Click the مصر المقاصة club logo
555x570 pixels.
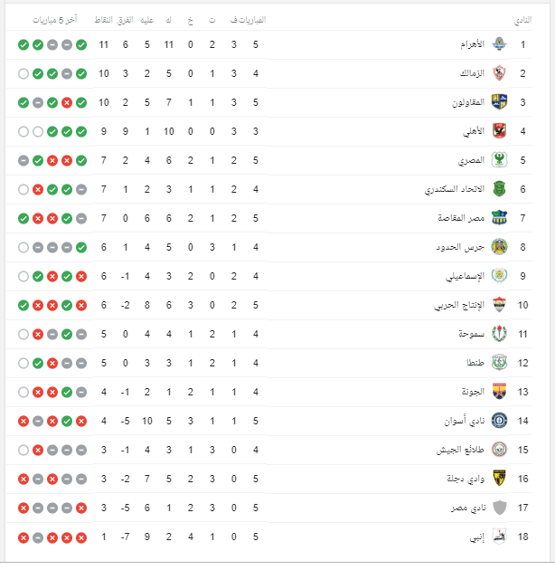coord(499,218)
